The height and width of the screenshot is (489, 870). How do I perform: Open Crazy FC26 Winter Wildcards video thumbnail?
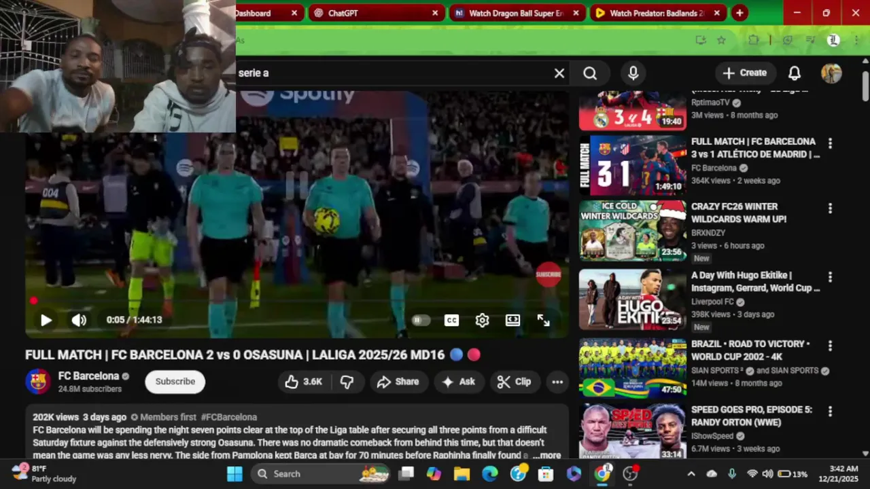[633, 230]
